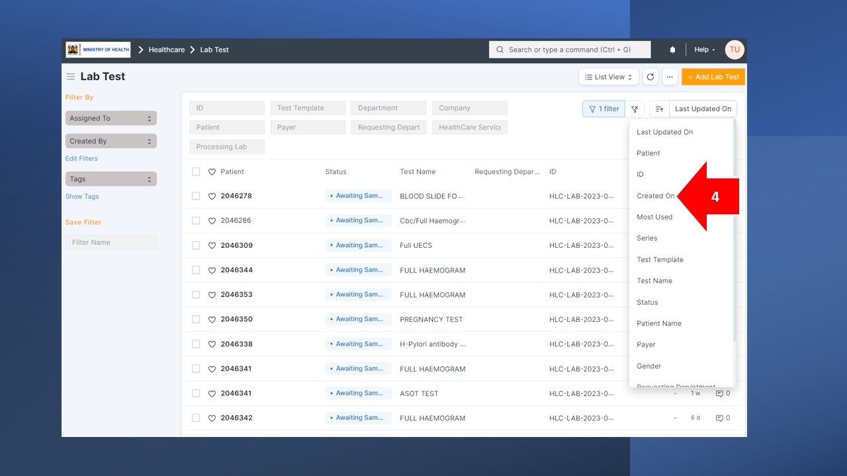
Task: Click the Processing Lab filter field
Action: [227, 147]
